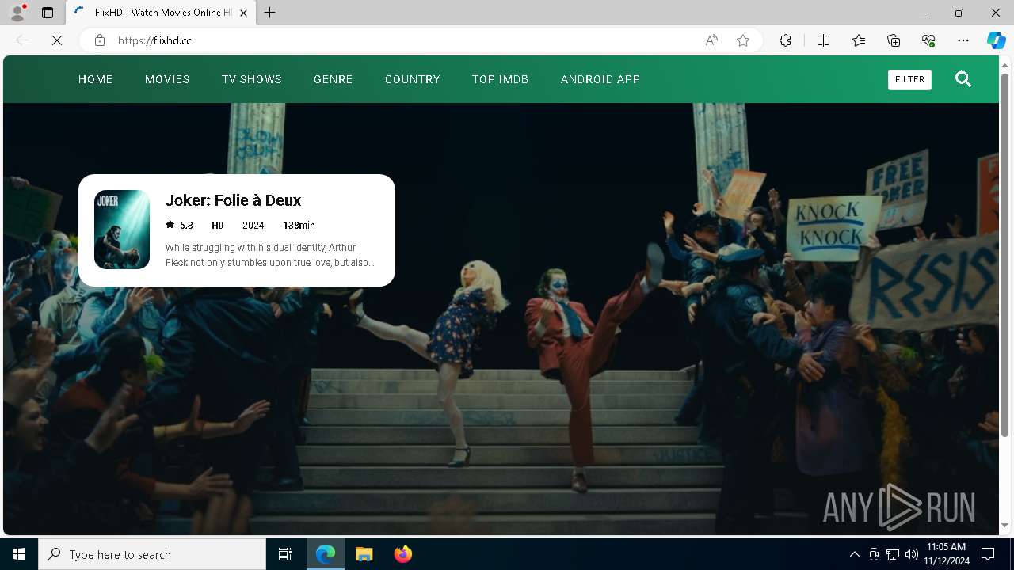Open Settings and more menu
The height and width of the screenshot is (570, 1014).
coord(963,40)
